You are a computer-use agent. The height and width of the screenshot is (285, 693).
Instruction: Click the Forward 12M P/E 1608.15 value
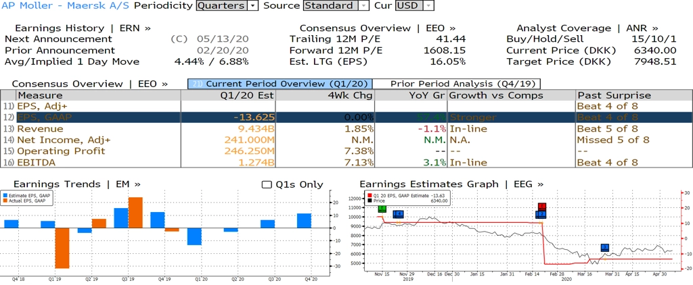coord(445,50)
